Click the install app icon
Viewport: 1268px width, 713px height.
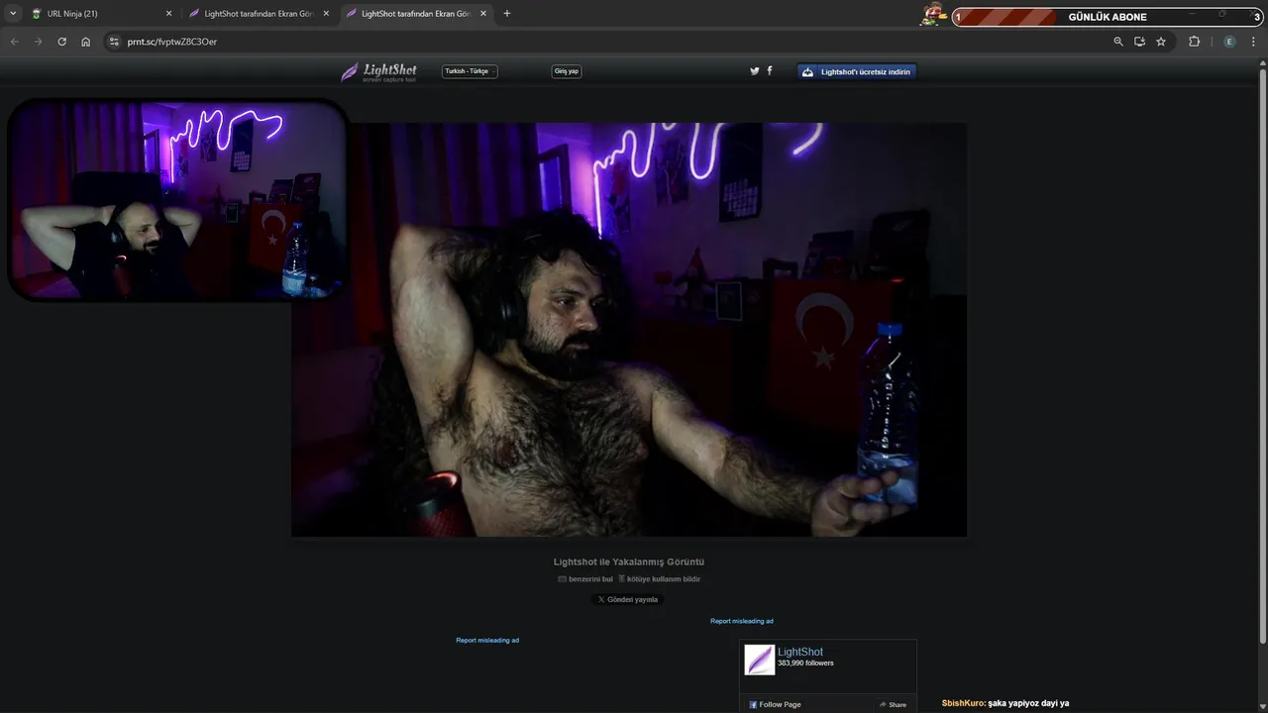1139,42
